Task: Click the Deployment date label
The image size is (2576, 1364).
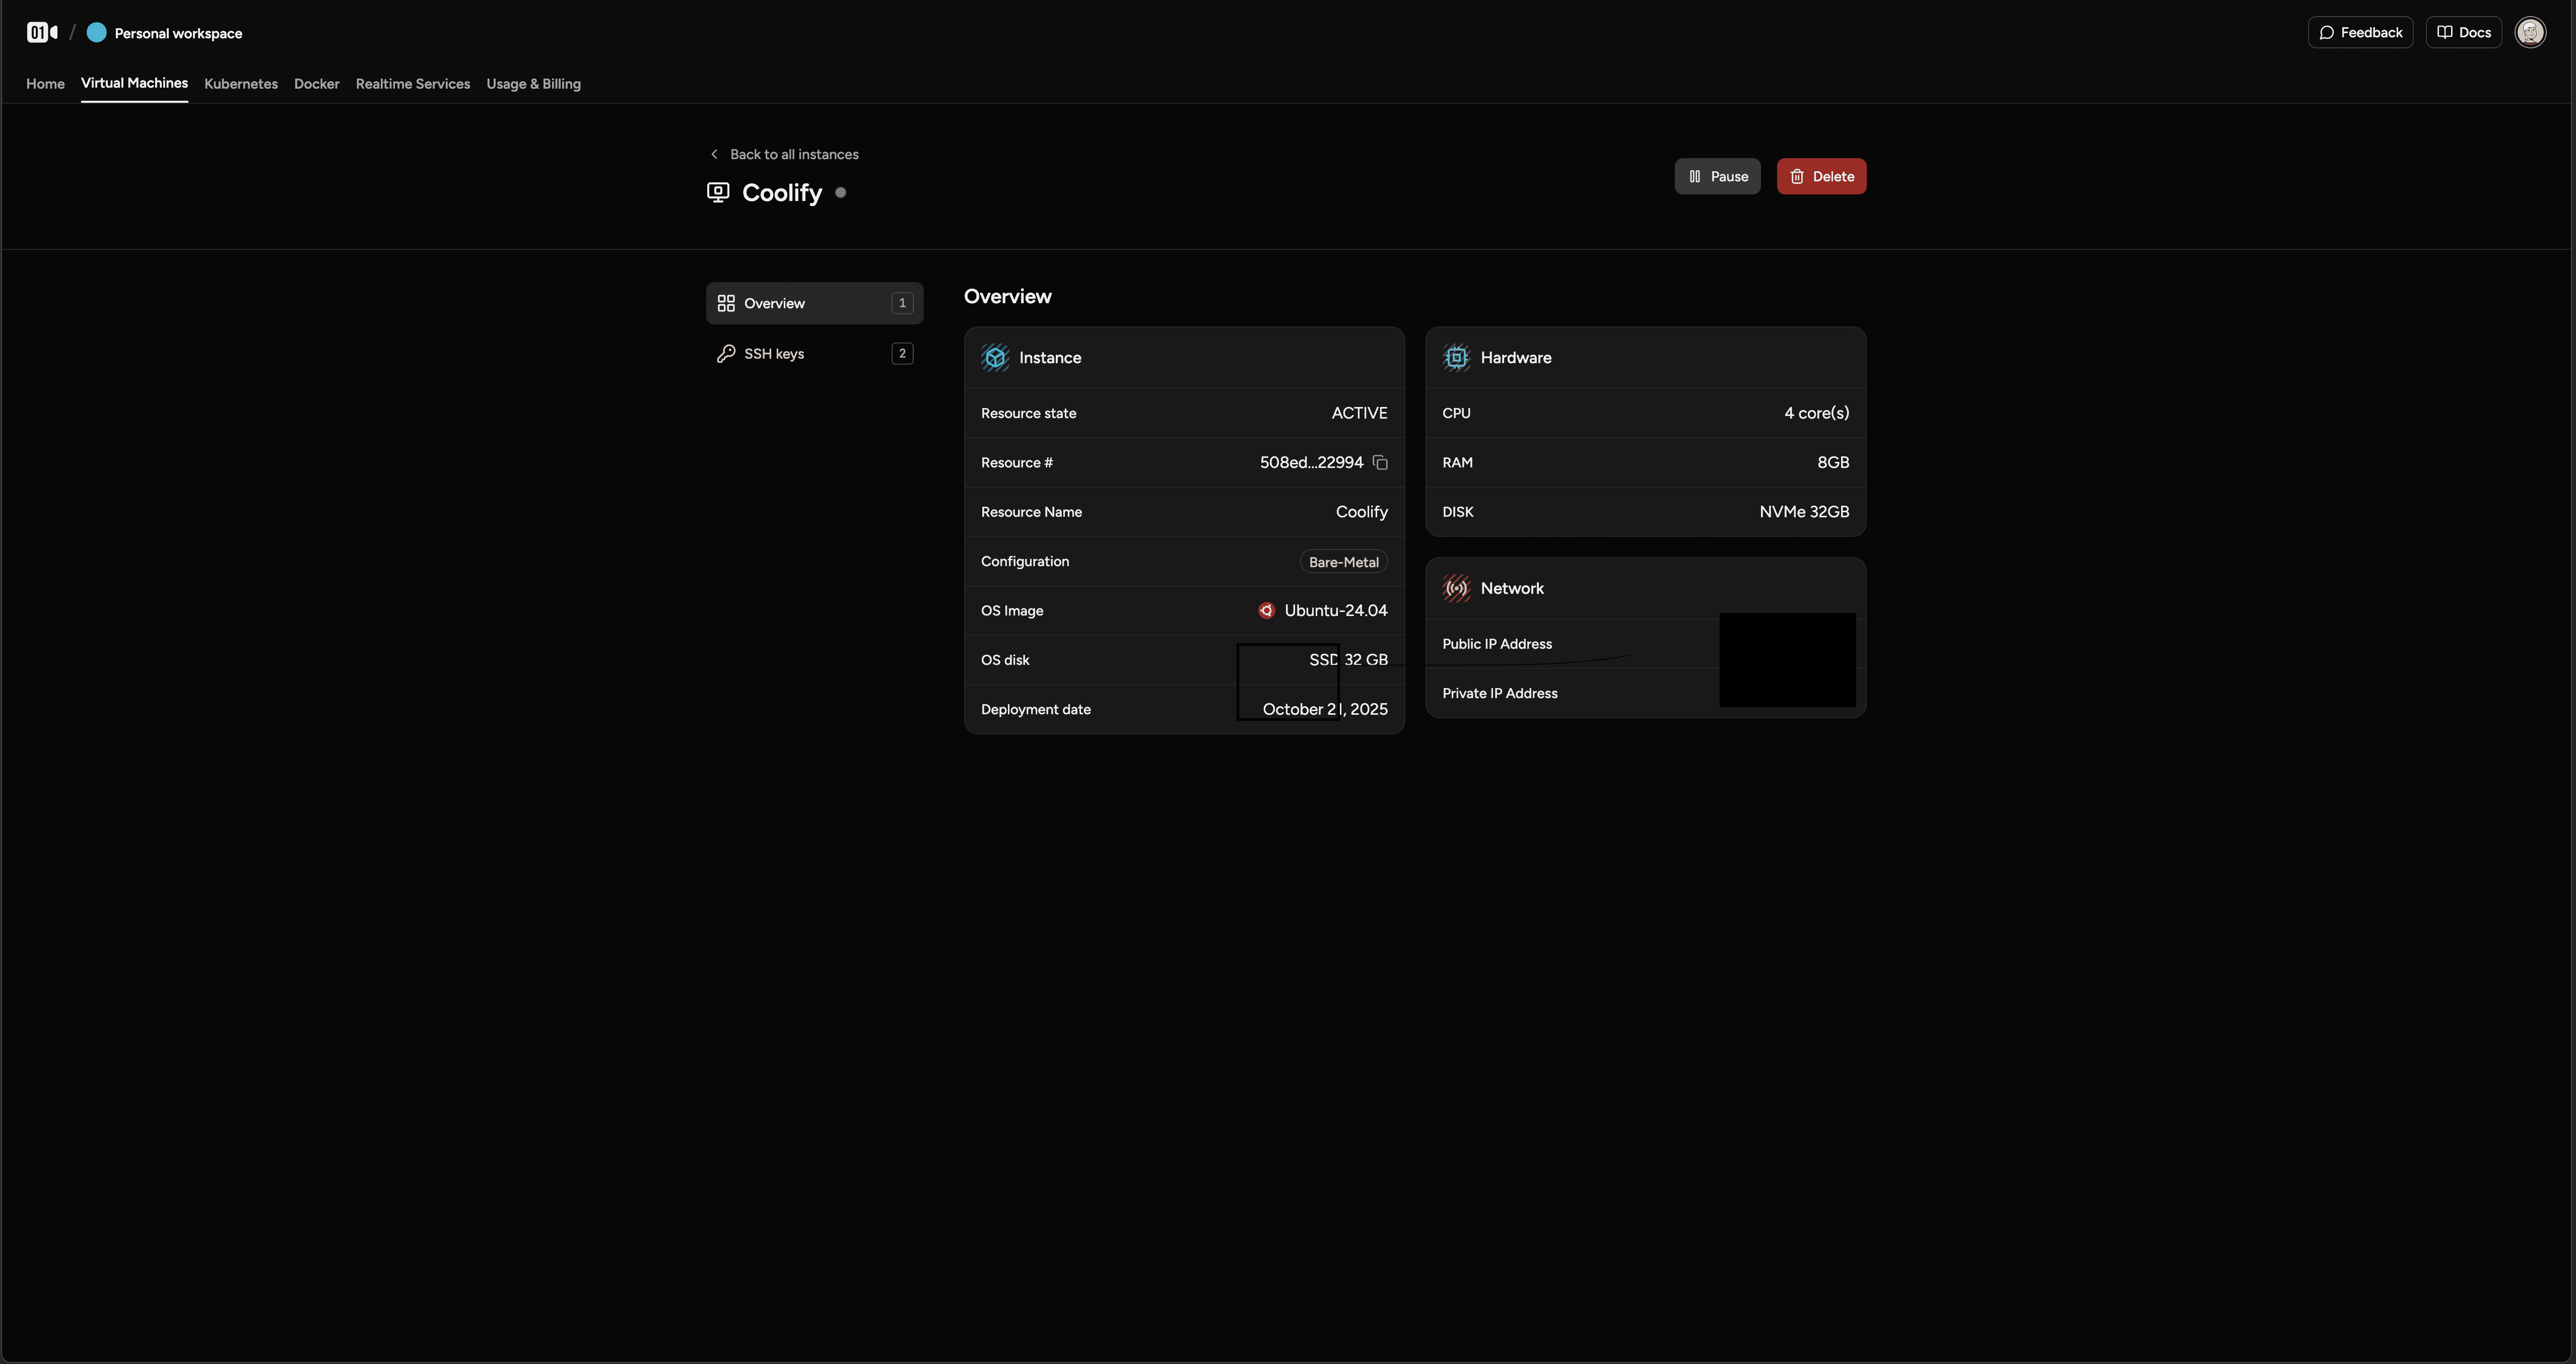Action: (1035, 710)
